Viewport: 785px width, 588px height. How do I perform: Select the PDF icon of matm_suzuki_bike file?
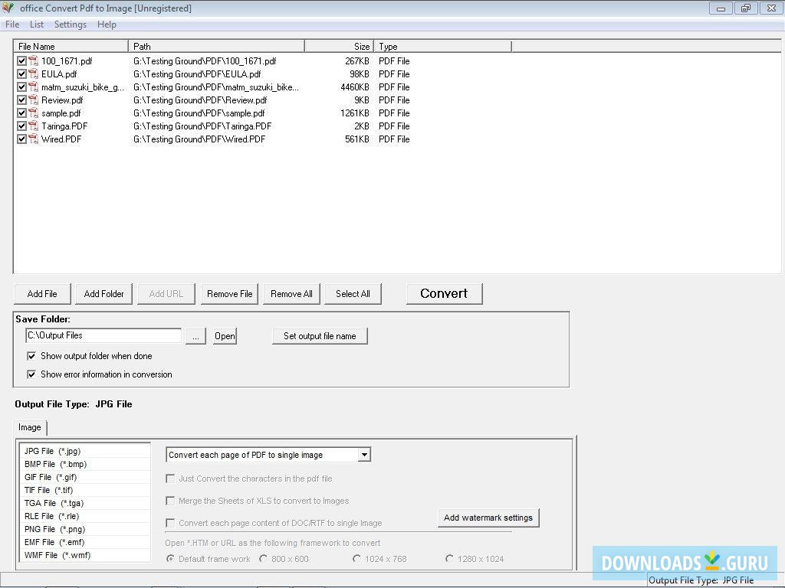(33, 87)
